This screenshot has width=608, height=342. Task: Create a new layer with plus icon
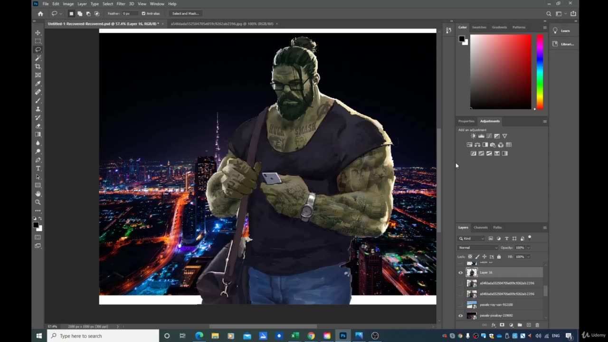point(529,325)
